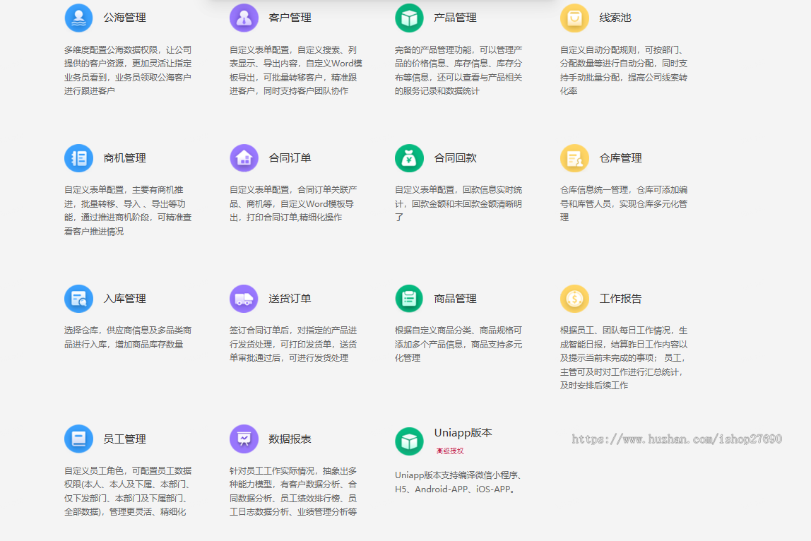Open the 线索池 title
The height and width of the screenshot is (541, 811).
615,18
